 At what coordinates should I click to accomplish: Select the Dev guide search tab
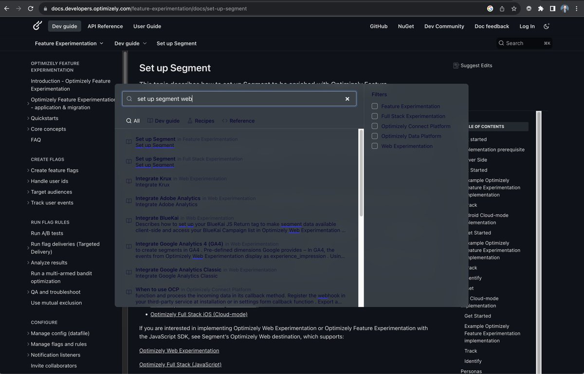tap(164, 121)
